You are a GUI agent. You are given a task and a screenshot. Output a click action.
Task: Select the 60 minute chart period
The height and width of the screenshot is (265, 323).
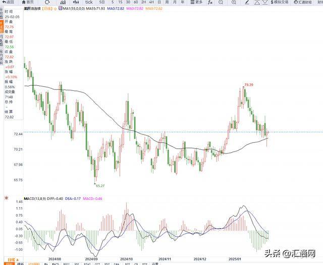tap(136, 3)
